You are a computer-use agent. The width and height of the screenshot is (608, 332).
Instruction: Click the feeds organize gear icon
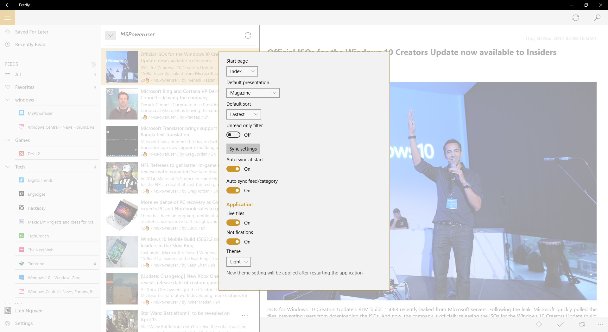click(x=94, y=64)
